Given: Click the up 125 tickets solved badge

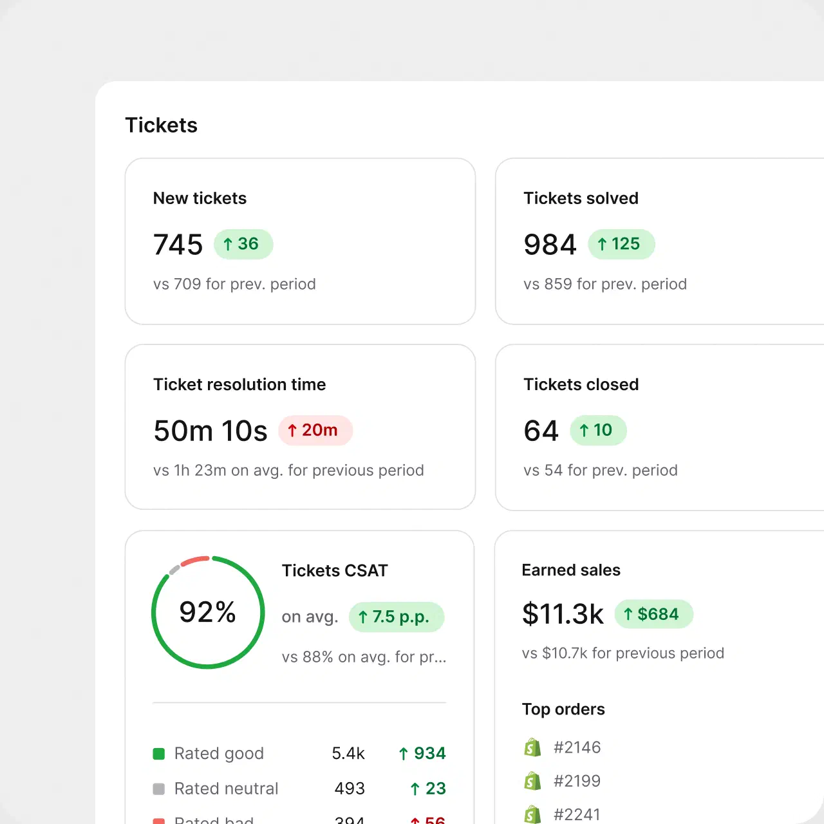Looking at the screenshot, I should [x=621, y=244].
